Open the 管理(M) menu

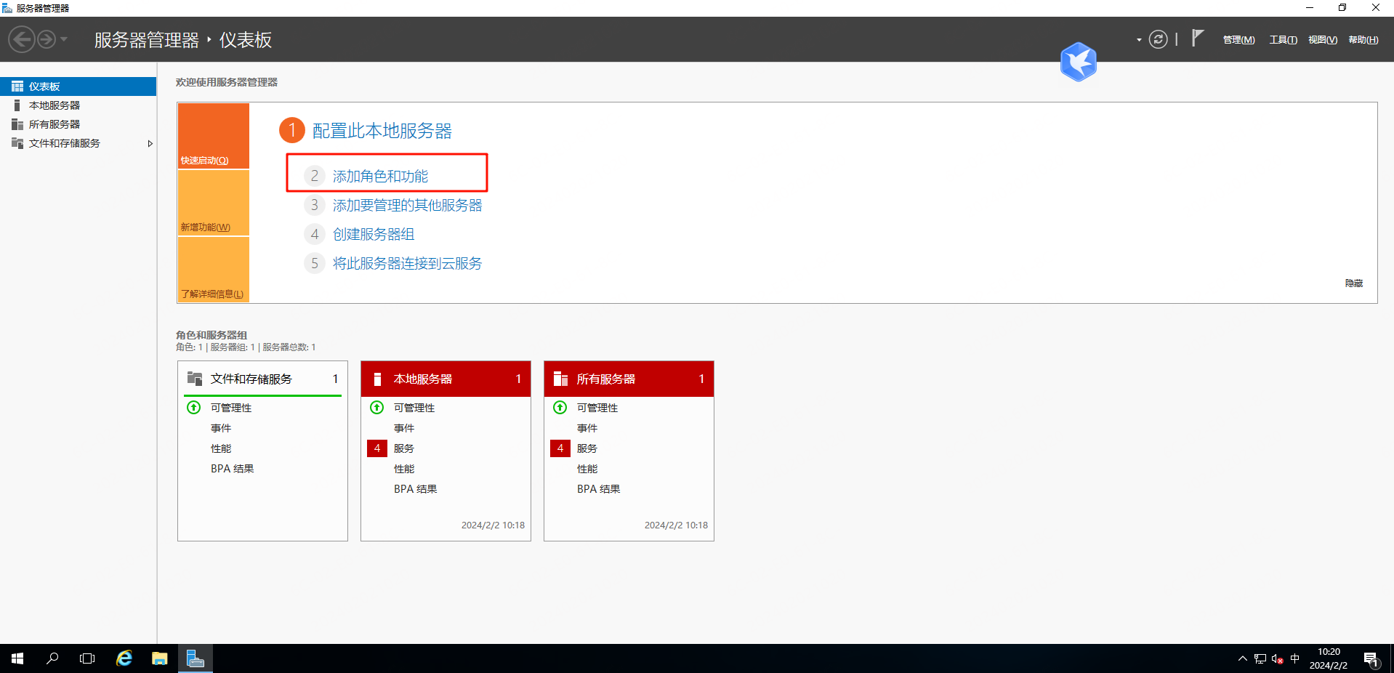[x=1238, y=40]
